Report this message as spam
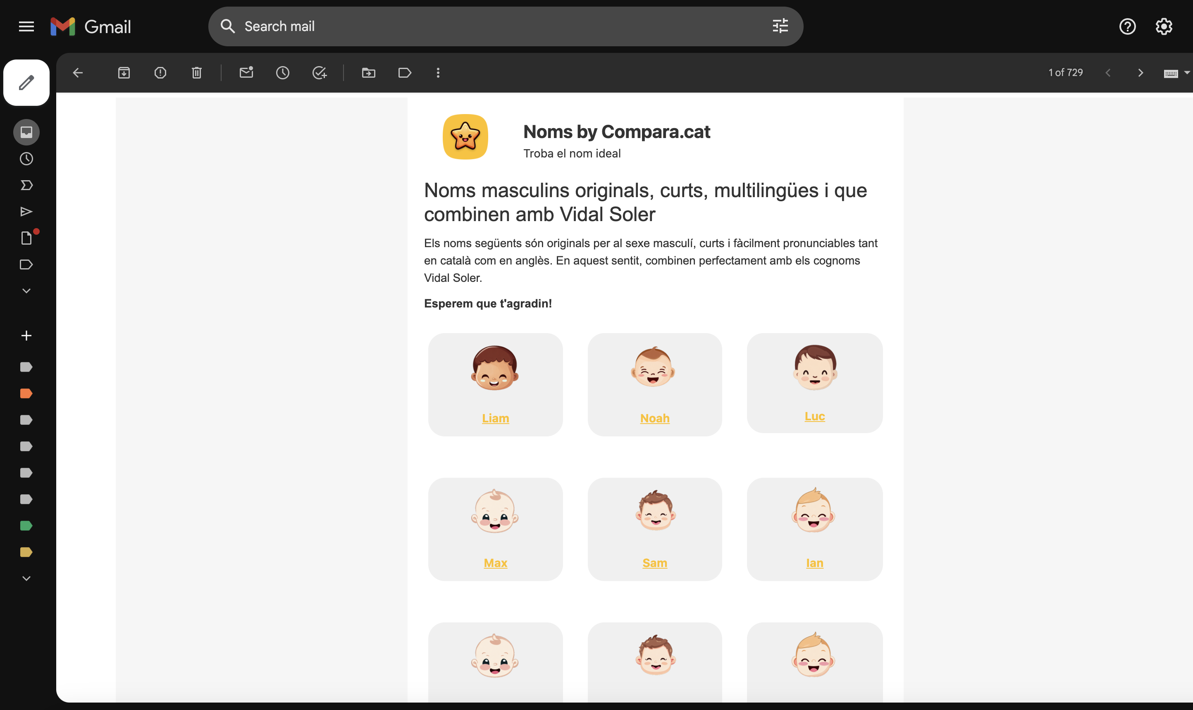This screenshot has width=1193, height=710. click(x=160, y=73)
